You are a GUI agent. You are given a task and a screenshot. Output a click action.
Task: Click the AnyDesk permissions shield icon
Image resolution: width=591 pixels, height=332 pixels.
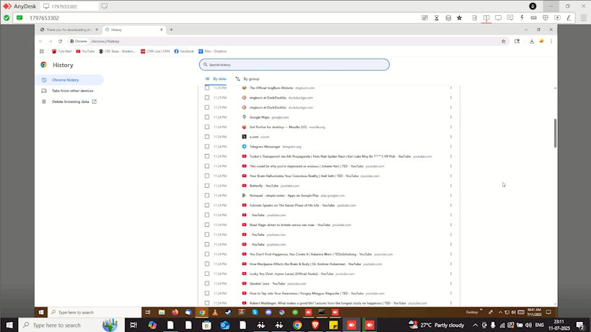[x=546, y=18]
